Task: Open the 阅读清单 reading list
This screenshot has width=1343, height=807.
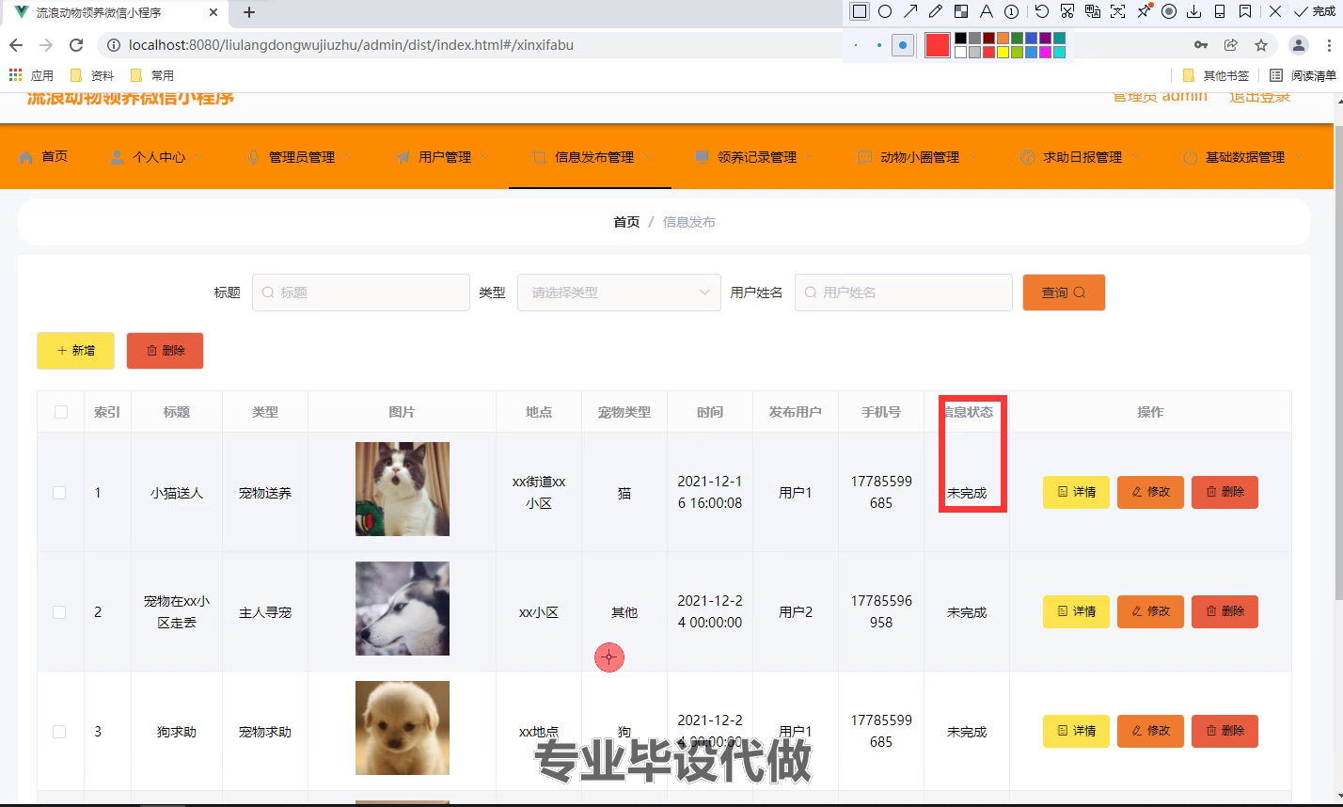Action: pos(1303,75)
